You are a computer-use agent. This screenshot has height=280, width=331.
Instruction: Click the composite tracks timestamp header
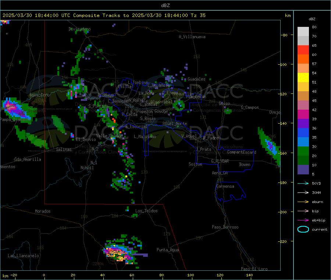pos(104,15)
